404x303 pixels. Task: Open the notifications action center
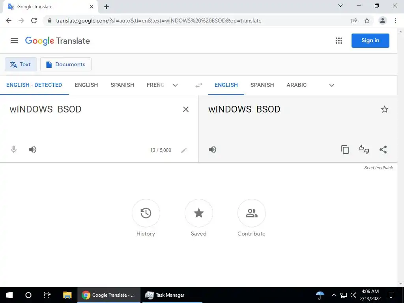click(391, 295)
